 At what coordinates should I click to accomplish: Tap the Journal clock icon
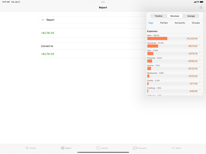coord(98,148)
